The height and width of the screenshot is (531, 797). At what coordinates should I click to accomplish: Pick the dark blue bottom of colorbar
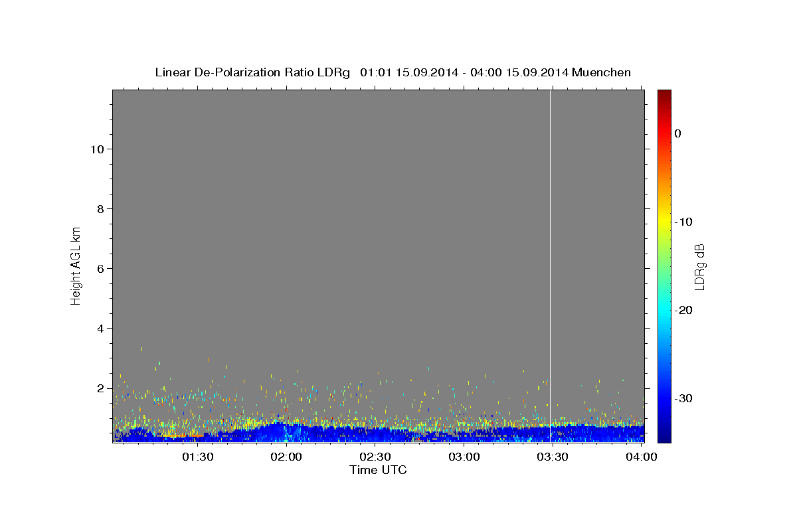pyautogui.click(x=664, y=438)
